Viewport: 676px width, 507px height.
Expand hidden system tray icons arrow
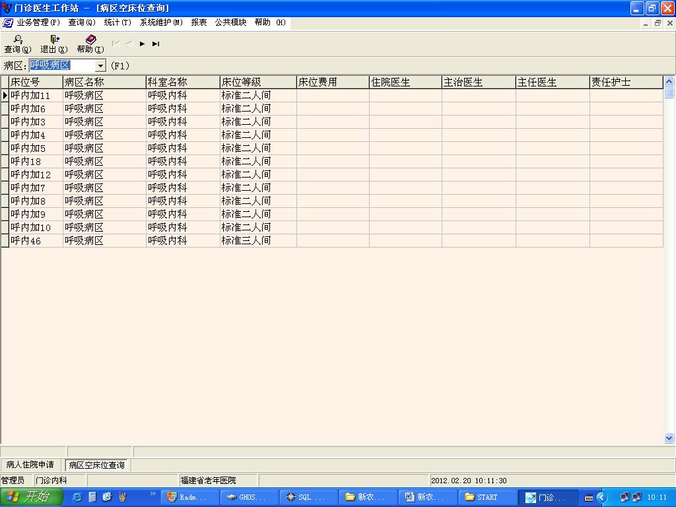tap(601, 498)
